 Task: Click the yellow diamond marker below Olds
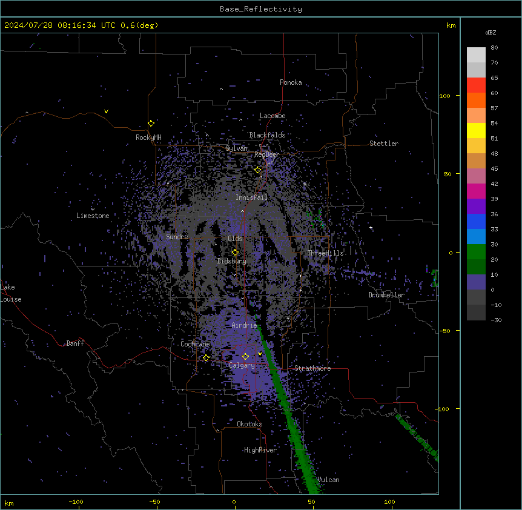click(x=235, y=253)
